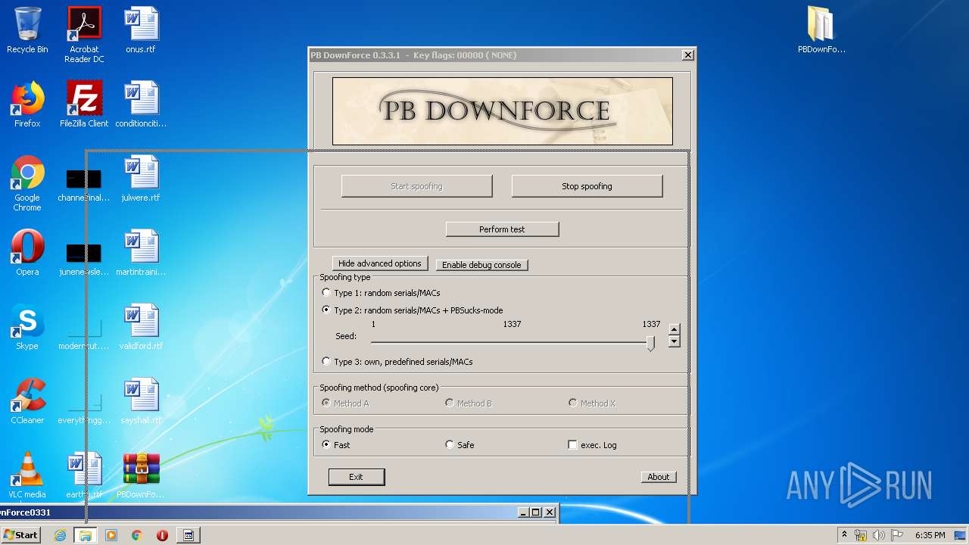Show hidden system tray icons
This screenshot has width=969, height=545.
click(x=844, y=535)
